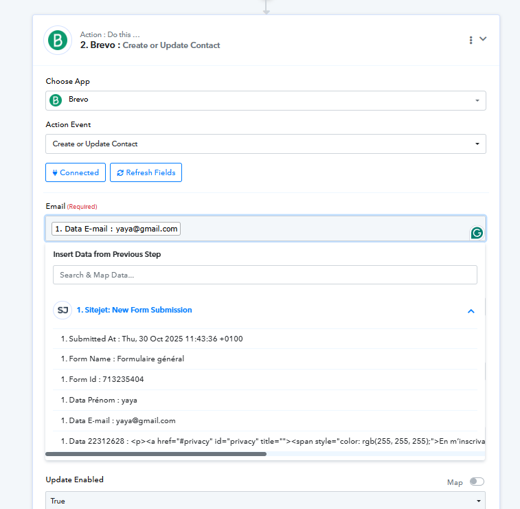Select the Data 22312628 privacy HTML row
The image size is (520, 509).
269,442
